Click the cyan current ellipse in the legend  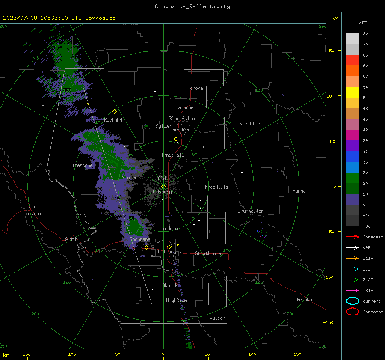coord(352,301)
